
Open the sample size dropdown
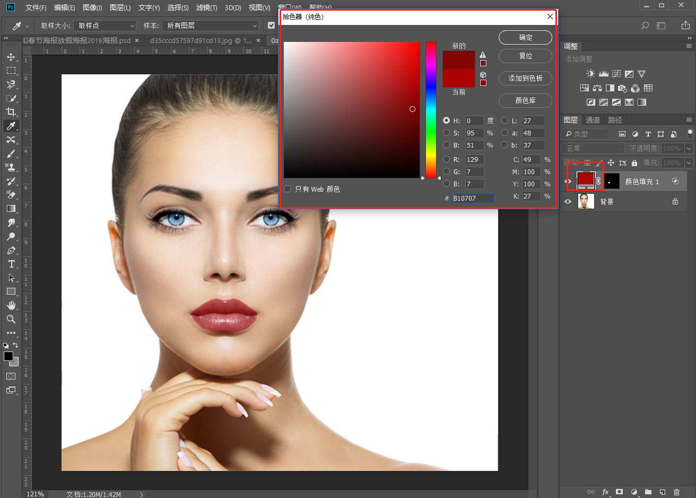[105, 25]
